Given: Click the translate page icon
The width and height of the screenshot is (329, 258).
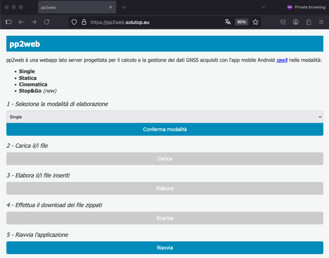Looking at the screenshot, I should [x=228, y=22].
